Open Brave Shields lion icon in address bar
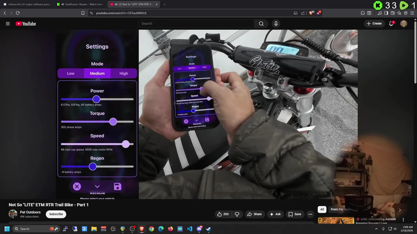 coord(311,13)
